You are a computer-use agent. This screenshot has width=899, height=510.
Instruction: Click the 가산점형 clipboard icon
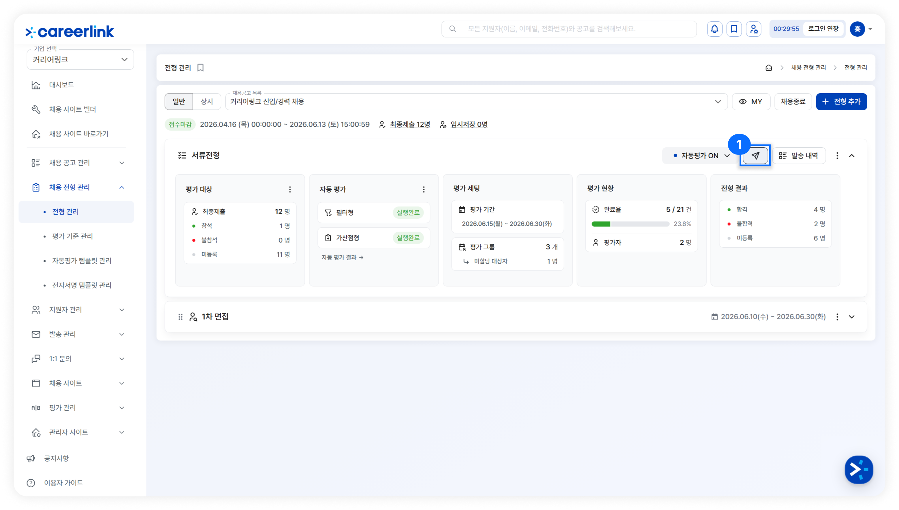328,238
